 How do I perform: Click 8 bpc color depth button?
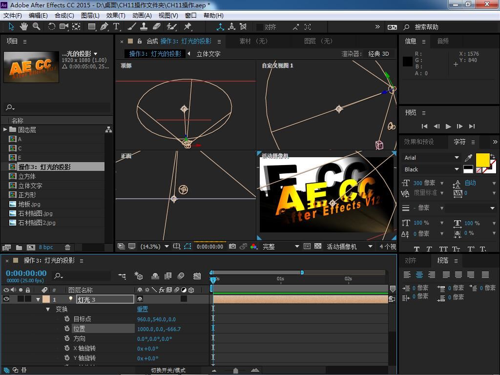pyautogui.click(x=46, y=247)
